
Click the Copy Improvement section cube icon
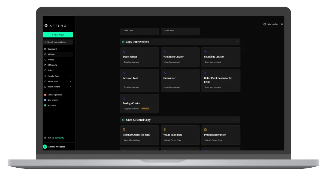(123, 42)
